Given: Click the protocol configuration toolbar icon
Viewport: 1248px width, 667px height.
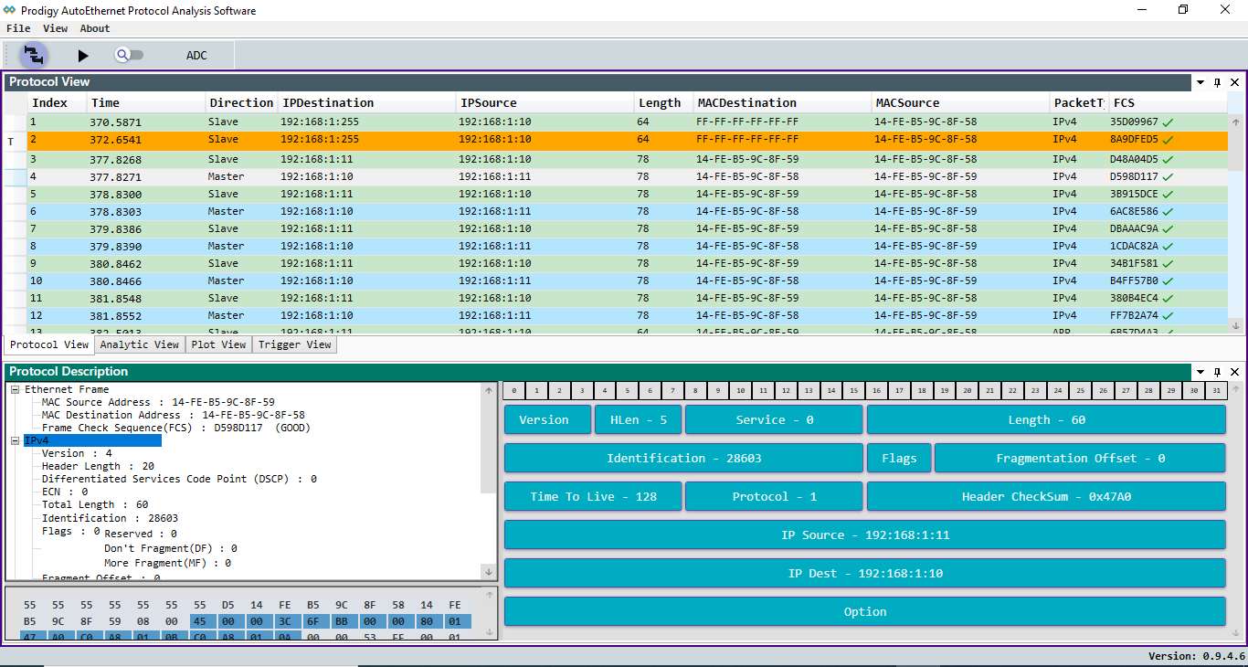Looking at the screenshot, I should click(34, 55).
